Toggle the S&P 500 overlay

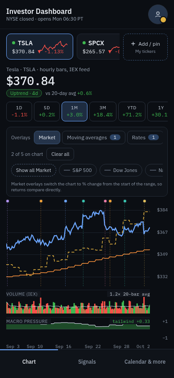click(x=78, y=170)
